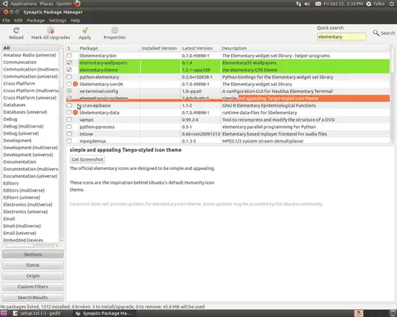
Task: Open the System menu in top panel
Action: (x=64, y=4)
